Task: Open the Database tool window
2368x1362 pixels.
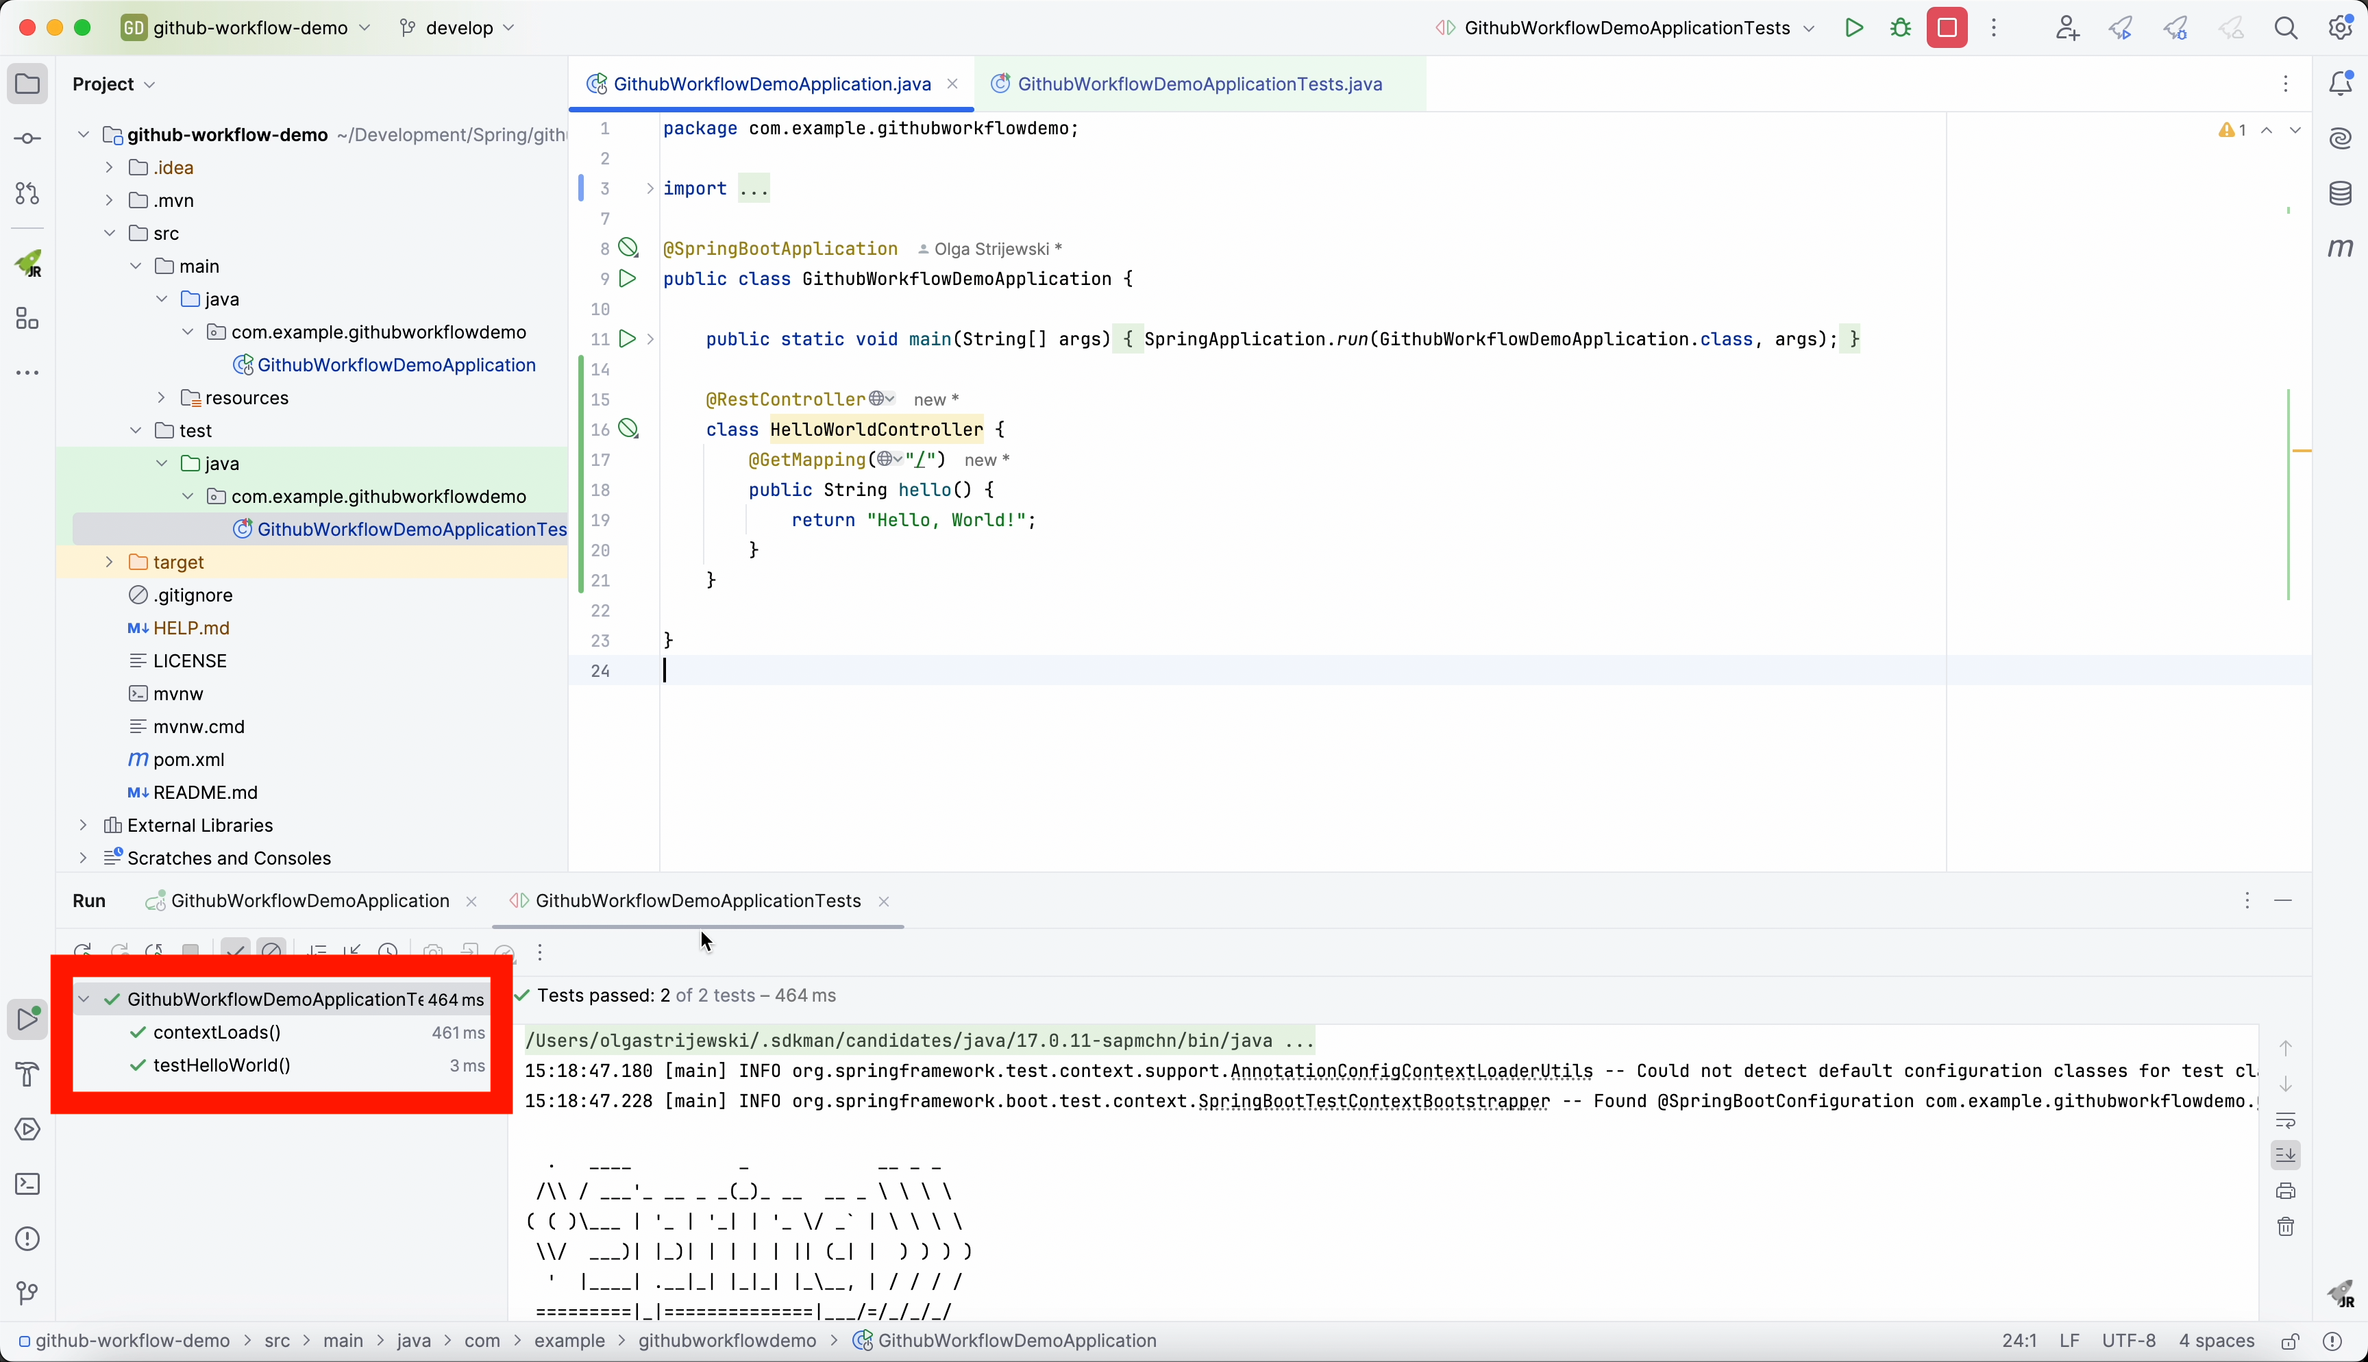Action: coord(2340,194)
